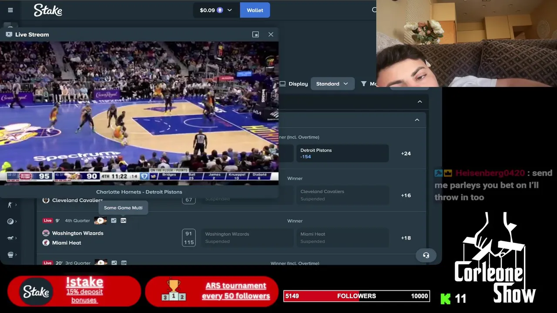Open stats chart for 3rd Quarter game
557x313 pixels.
coord(114,263)
